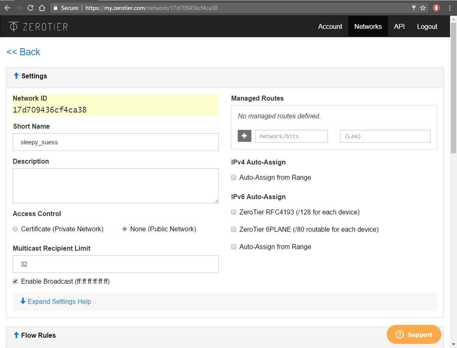Open the browser three-dot menu

click(x=449, y=8)
